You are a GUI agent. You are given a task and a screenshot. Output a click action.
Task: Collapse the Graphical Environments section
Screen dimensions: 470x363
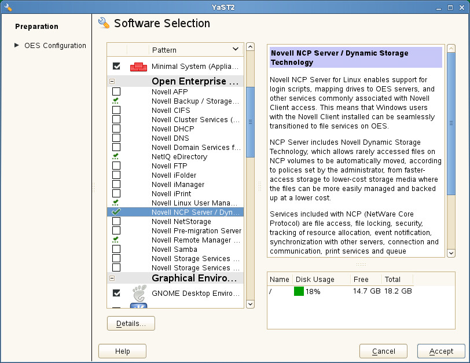point(112,278)
